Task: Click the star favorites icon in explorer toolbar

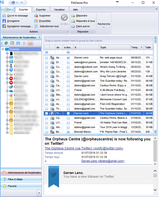Action: pos(24,43)
